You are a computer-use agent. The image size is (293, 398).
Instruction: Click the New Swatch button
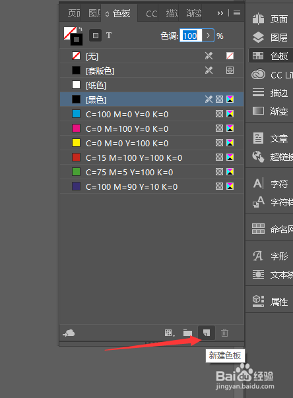[207, 333]
